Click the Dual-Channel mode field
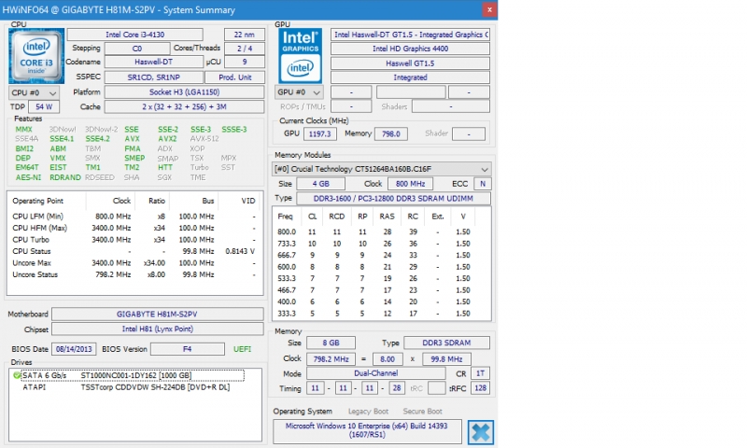This screenshot has width=747, height=448. tap(376, 373)
